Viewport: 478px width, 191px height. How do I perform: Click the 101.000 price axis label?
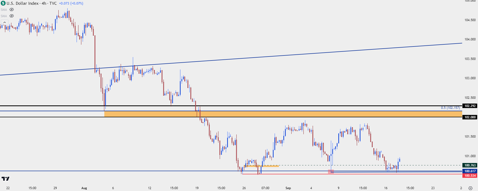tap(470, 156)
